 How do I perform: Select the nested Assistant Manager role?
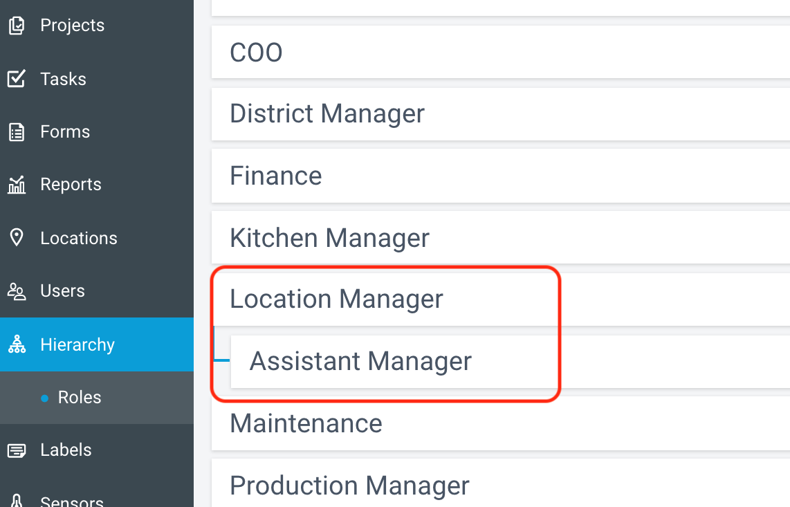point(511,361)
